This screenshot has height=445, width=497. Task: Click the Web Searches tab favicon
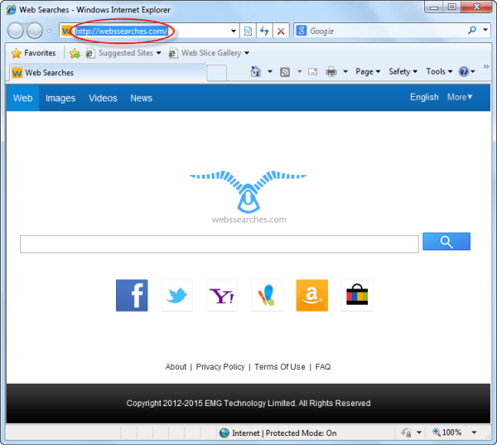(17, 73)
